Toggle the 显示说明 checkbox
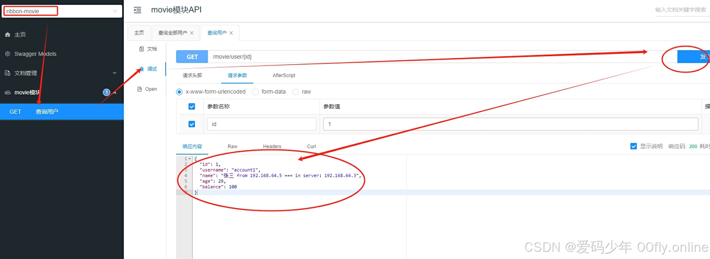Viewport: 710px width, 259px height. [x=634, y=146]
